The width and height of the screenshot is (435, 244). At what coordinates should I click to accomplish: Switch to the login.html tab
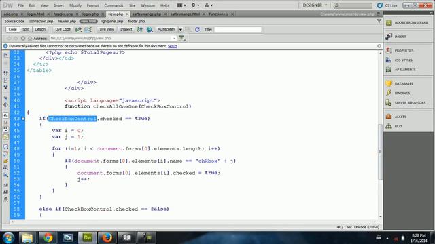(36, 14)
